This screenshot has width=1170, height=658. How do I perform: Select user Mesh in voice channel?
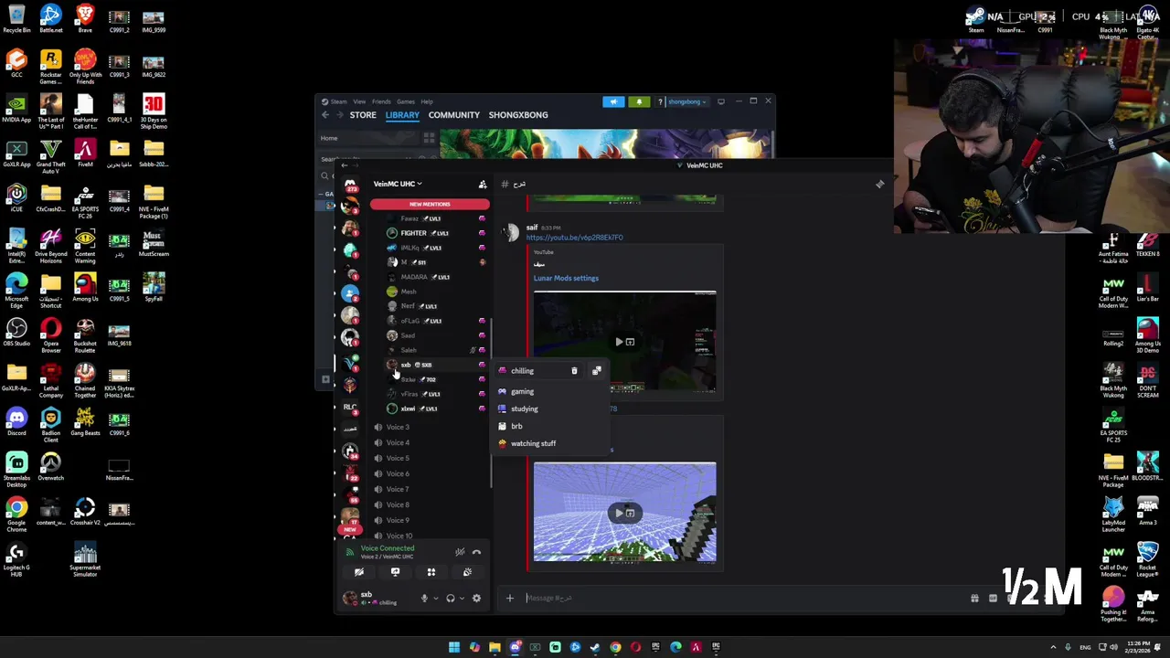click(408, 292)
